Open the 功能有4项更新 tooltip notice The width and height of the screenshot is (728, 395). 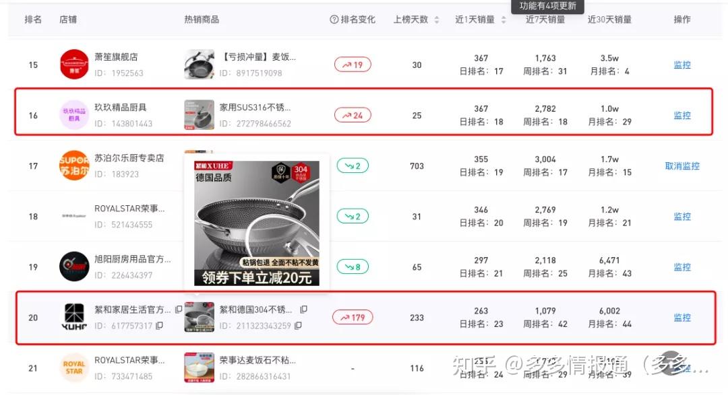tap(548, 6)
